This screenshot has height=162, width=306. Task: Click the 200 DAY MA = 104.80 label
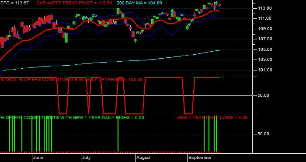(139, 3)
